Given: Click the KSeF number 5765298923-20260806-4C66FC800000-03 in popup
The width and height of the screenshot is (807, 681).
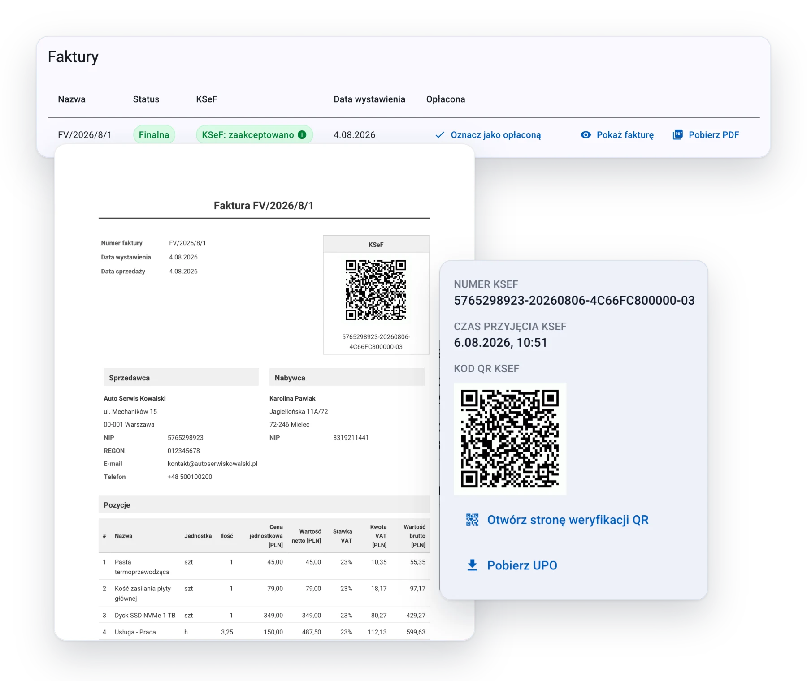Looking at the screenshot, I should point(574,300).
